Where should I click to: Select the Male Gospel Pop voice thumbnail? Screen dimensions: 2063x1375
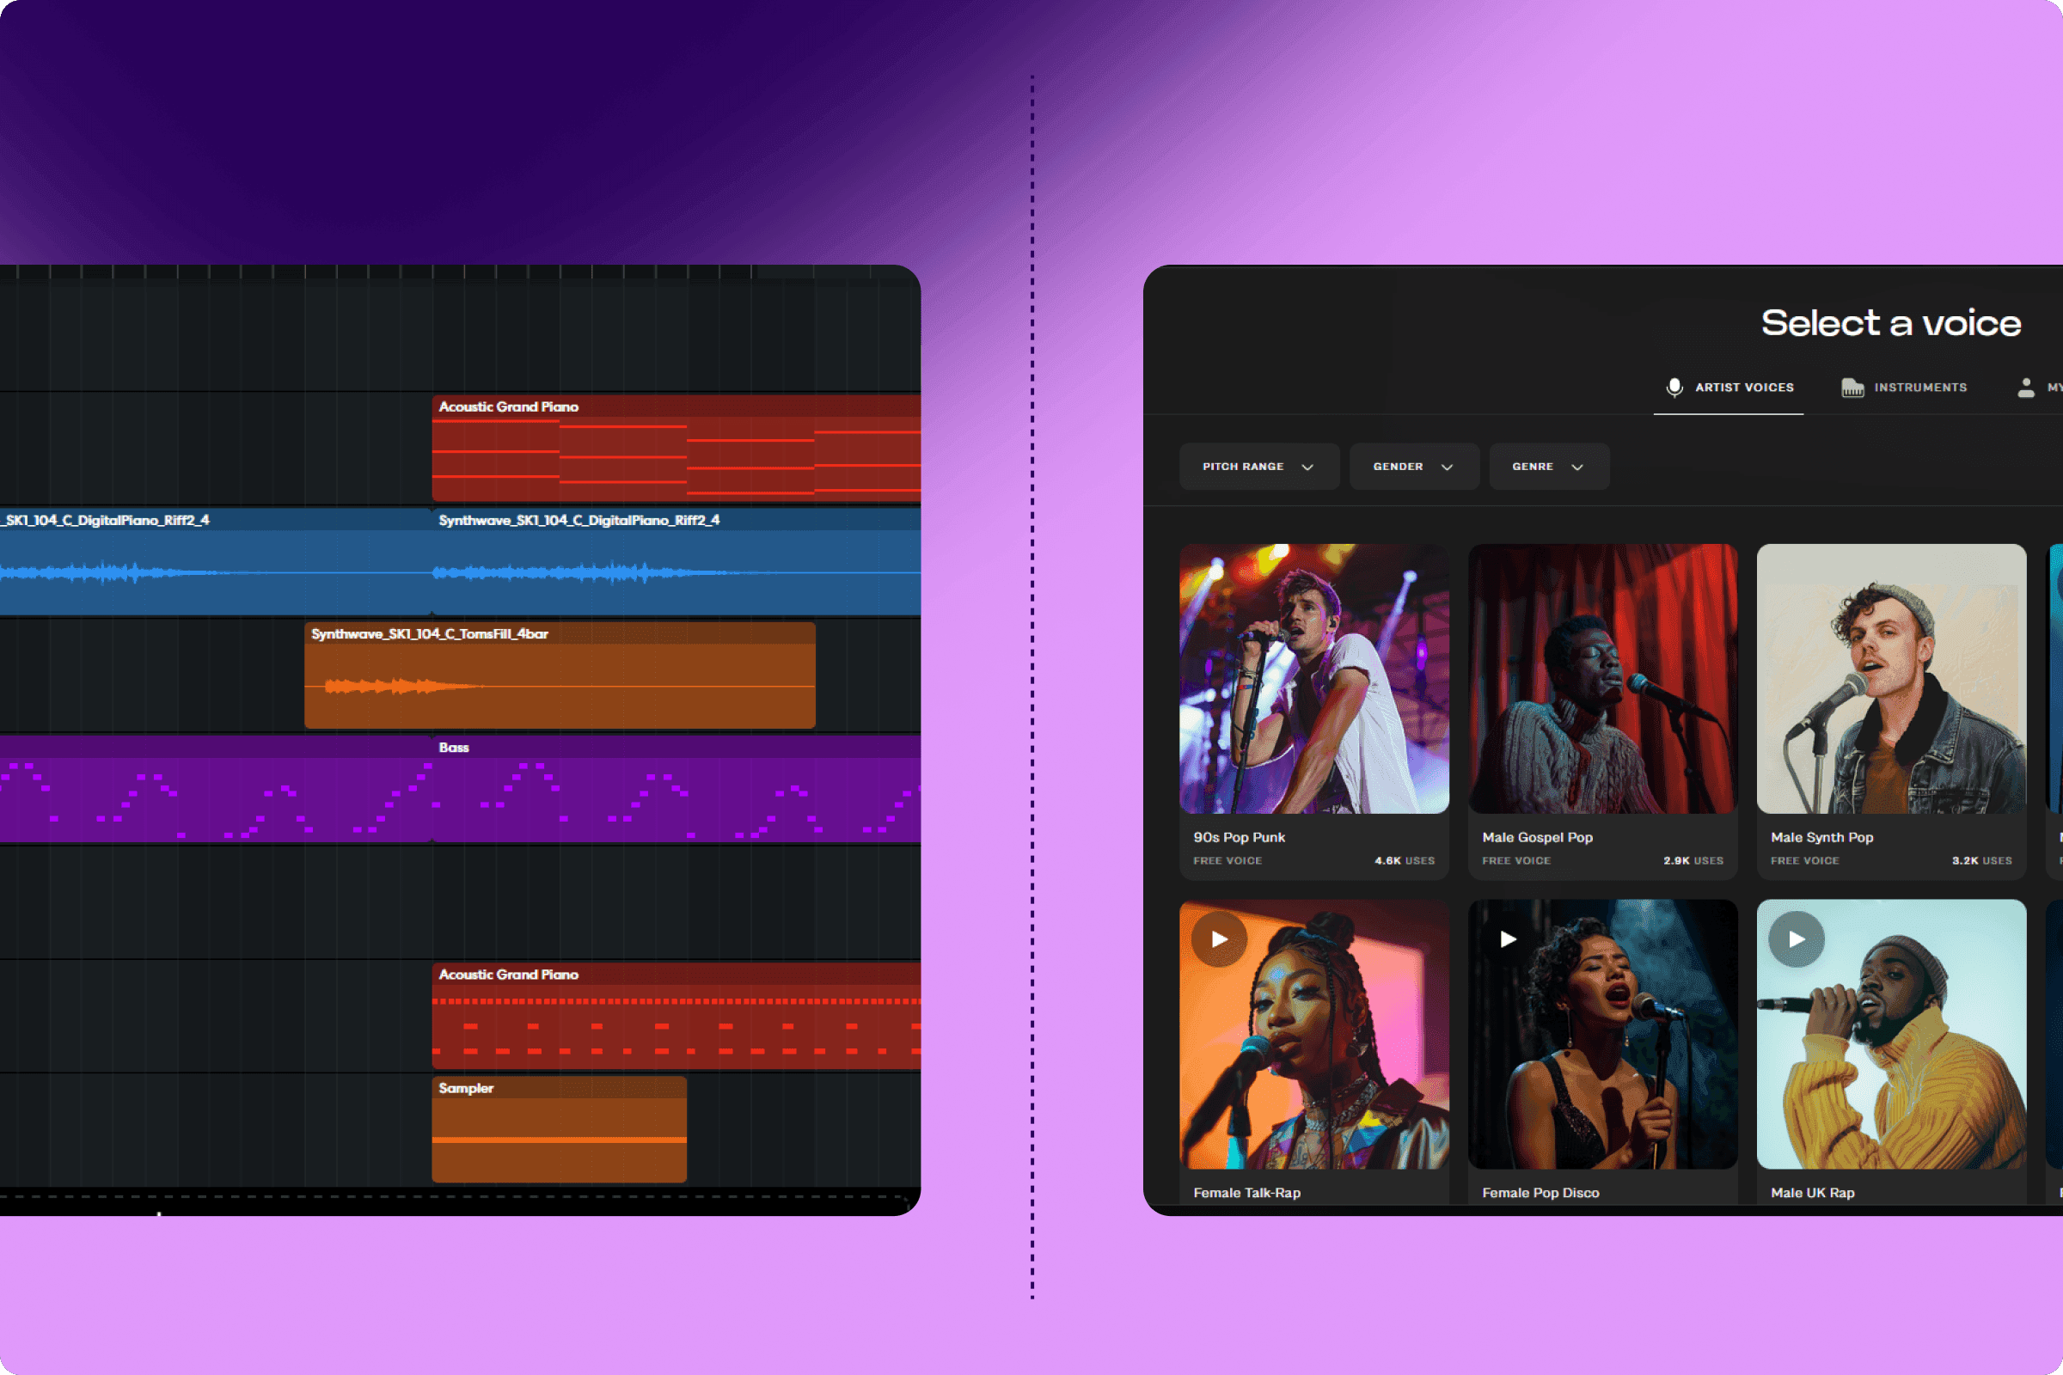(1602, 679)
